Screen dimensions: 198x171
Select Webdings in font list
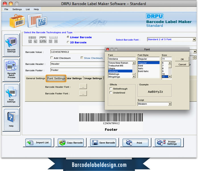[x=120, y=74]
